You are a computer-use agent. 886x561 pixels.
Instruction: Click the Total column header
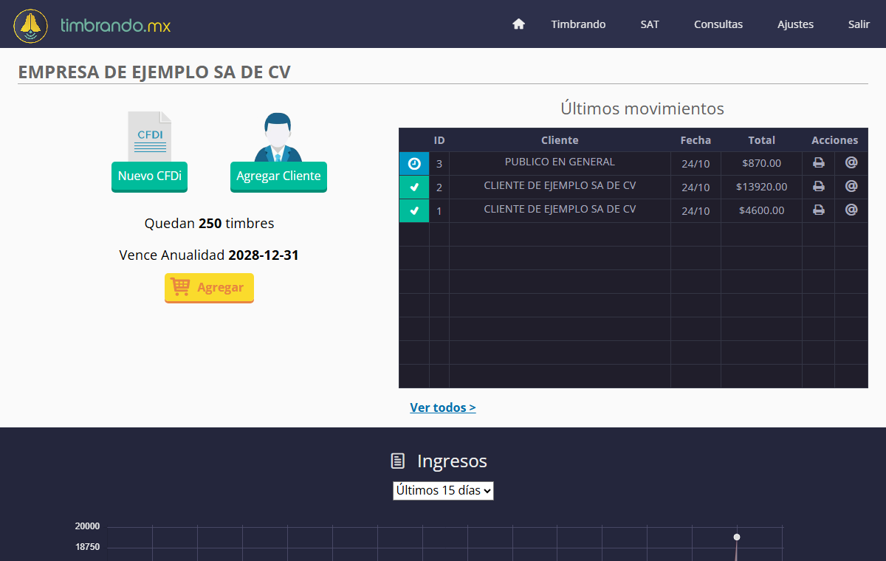click(761, 140)
